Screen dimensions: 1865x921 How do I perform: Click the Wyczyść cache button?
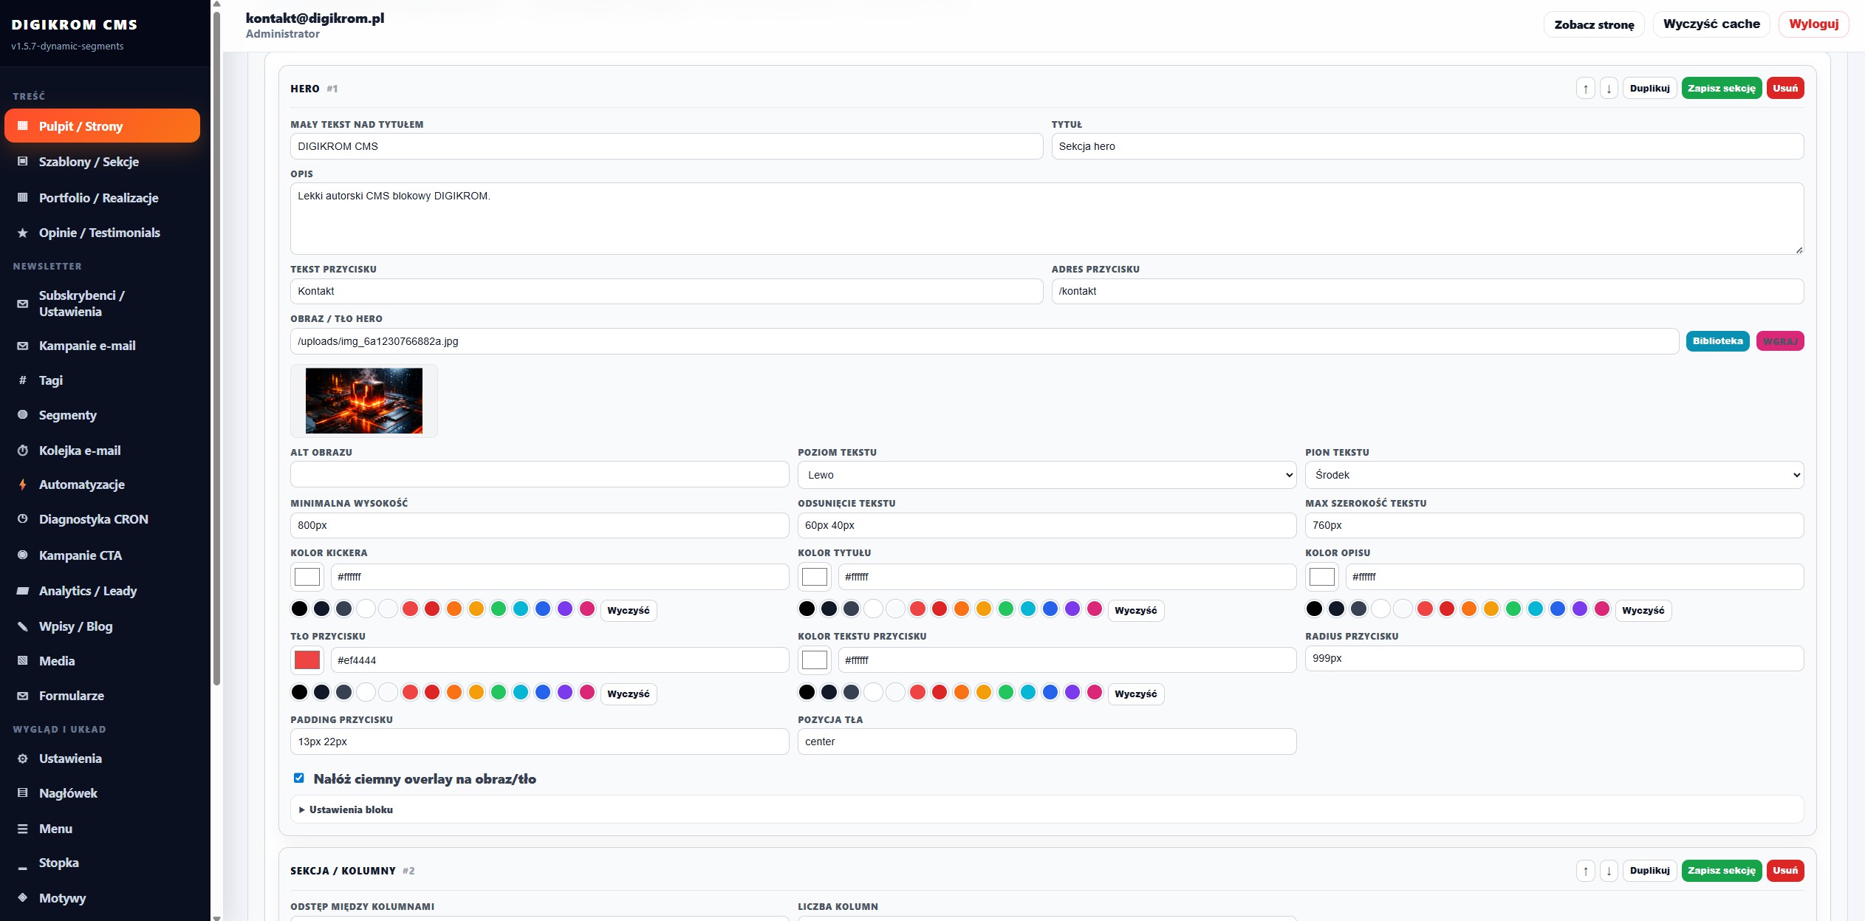[1711, 24]
